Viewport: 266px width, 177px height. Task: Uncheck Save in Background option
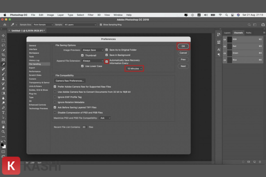click(106, 55)
